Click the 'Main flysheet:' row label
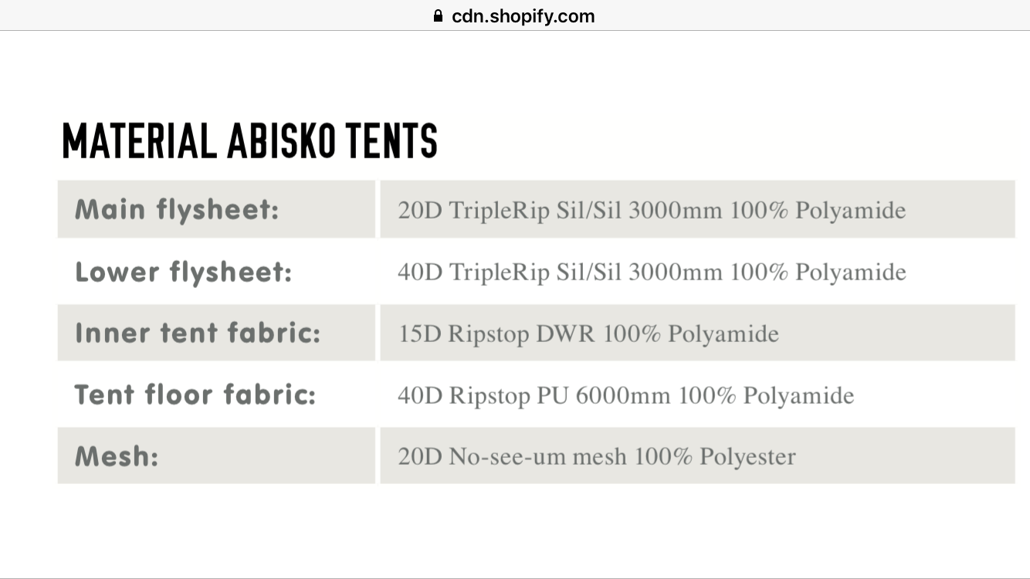Viewport: 1030px width, 579px height. (x=176, y=209)
